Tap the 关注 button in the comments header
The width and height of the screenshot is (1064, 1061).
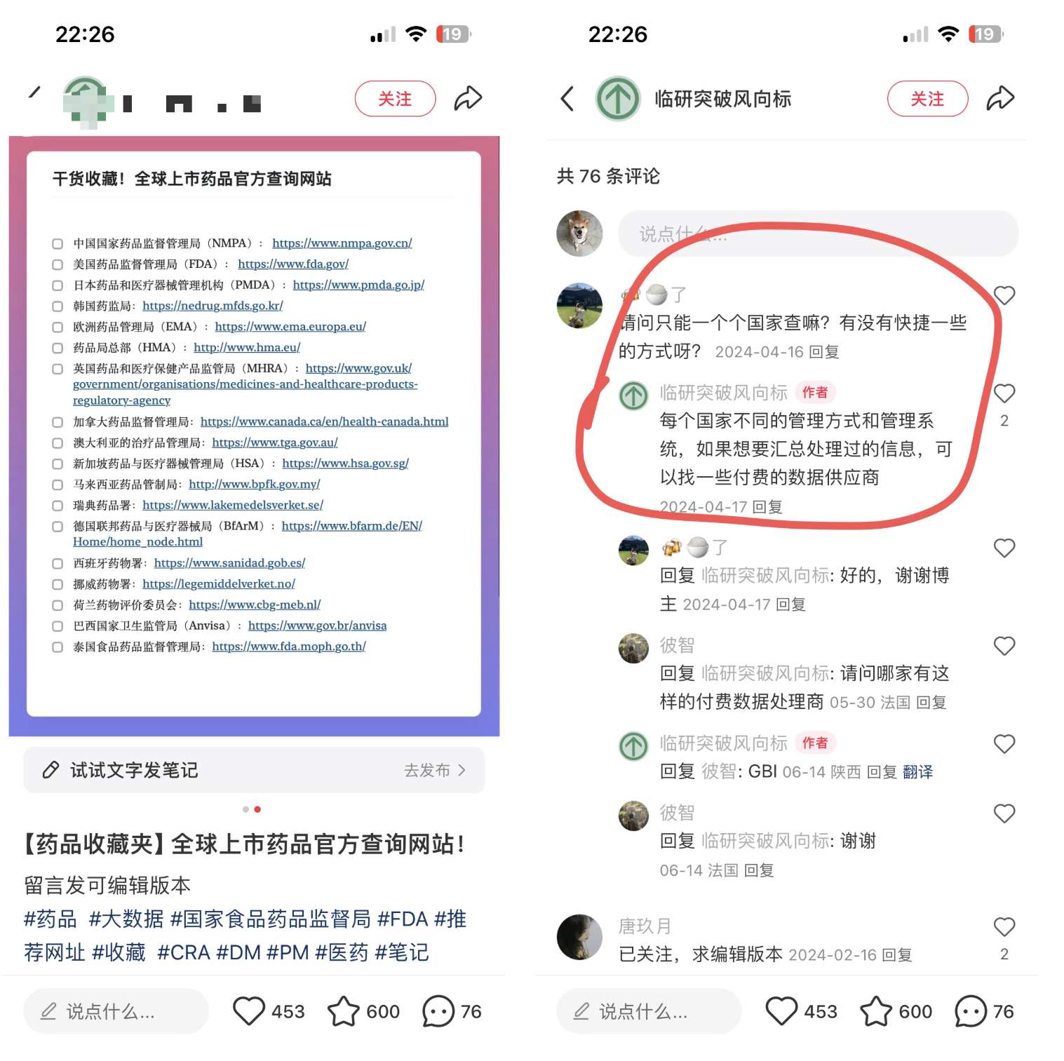(927, 99)
